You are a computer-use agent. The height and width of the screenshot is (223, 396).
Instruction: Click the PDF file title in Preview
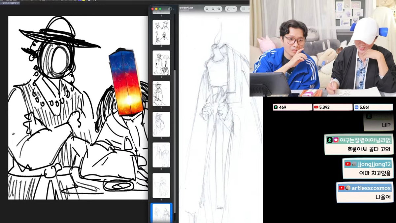tap(187, 8)
